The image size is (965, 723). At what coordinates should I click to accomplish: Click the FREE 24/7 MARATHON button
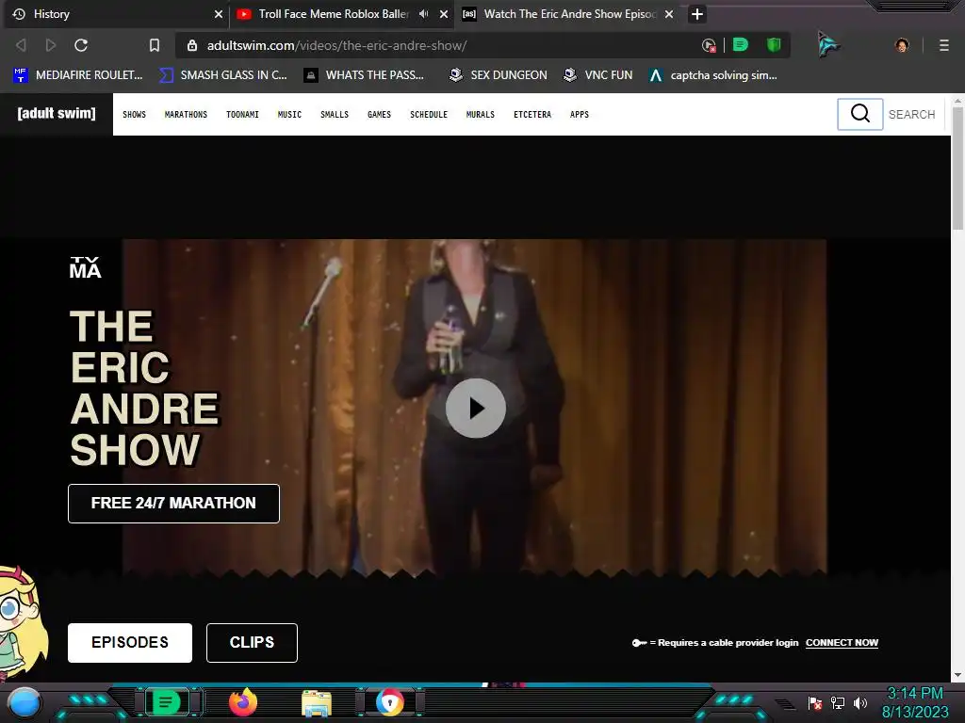click(173, 504)
